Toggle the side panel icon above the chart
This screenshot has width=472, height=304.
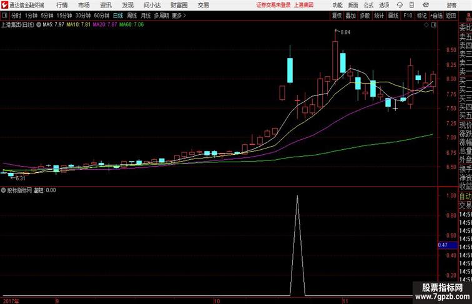434,25
